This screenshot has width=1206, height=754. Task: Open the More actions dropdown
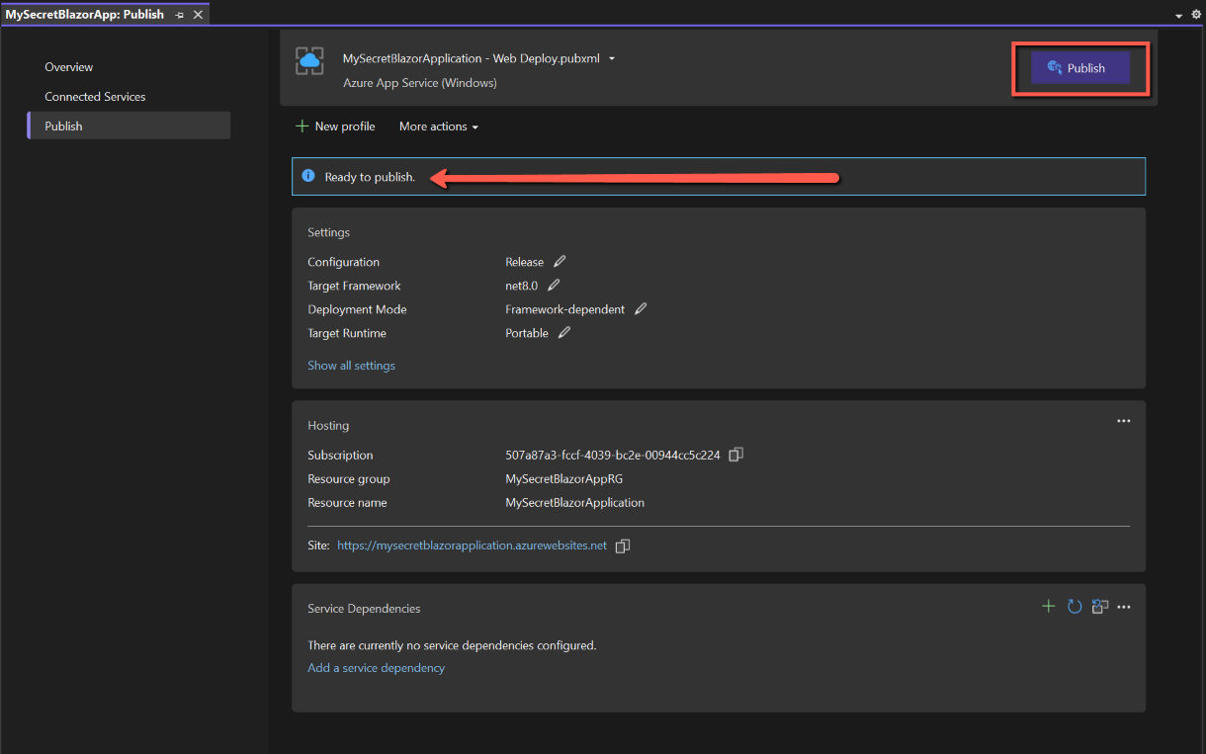438,126
